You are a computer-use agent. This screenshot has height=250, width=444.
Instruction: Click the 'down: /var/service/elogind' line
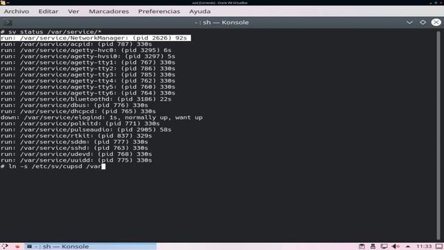(x=101, y=117)
